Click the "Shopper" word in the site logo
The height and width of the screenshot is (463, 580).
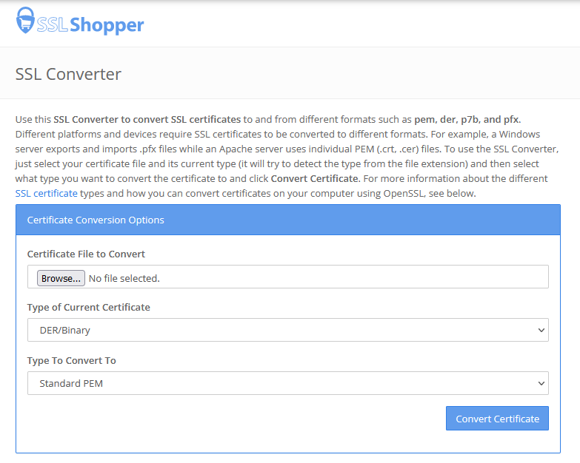[x=107, y=25]
